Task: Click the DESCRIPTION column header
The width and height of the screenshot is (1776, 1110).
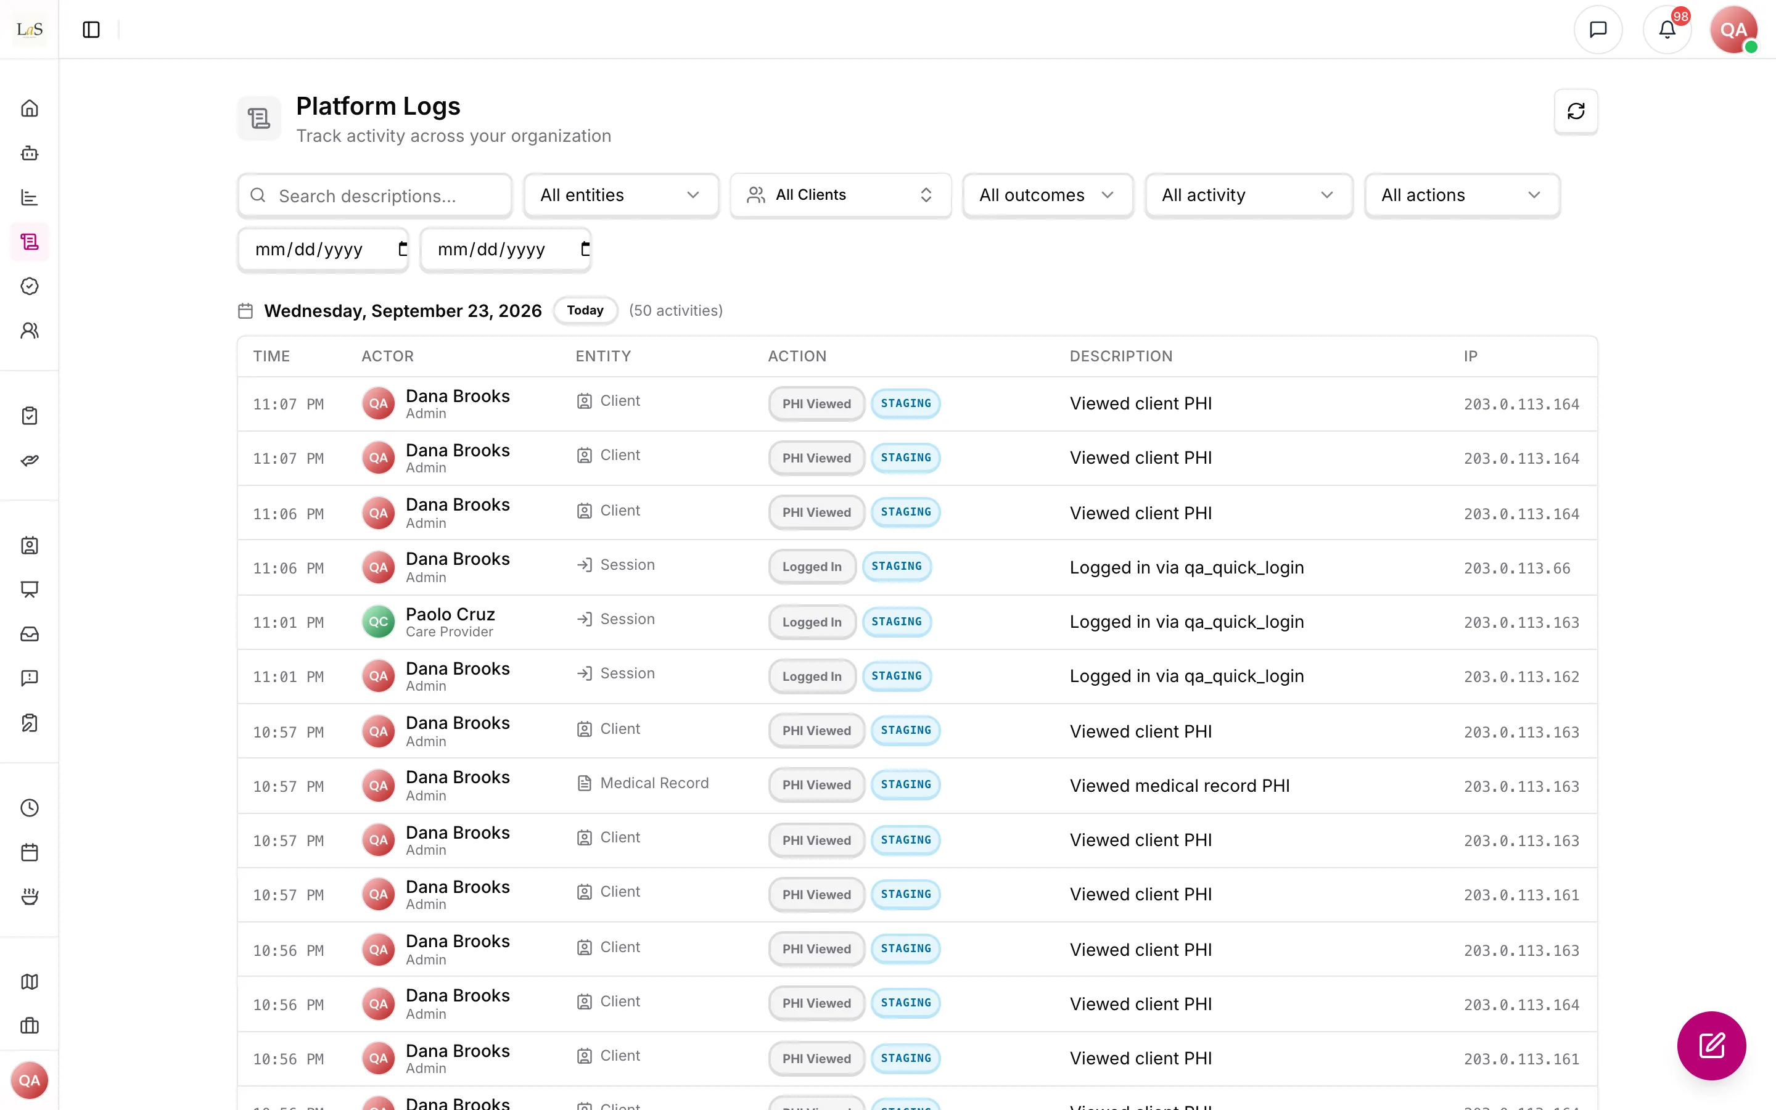Action: point(1120,356)
